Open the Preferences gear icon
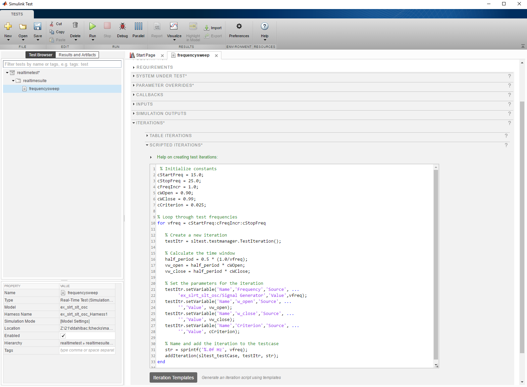Image resolution: width=527 pixels, height=387 pixels. [239, 26]
